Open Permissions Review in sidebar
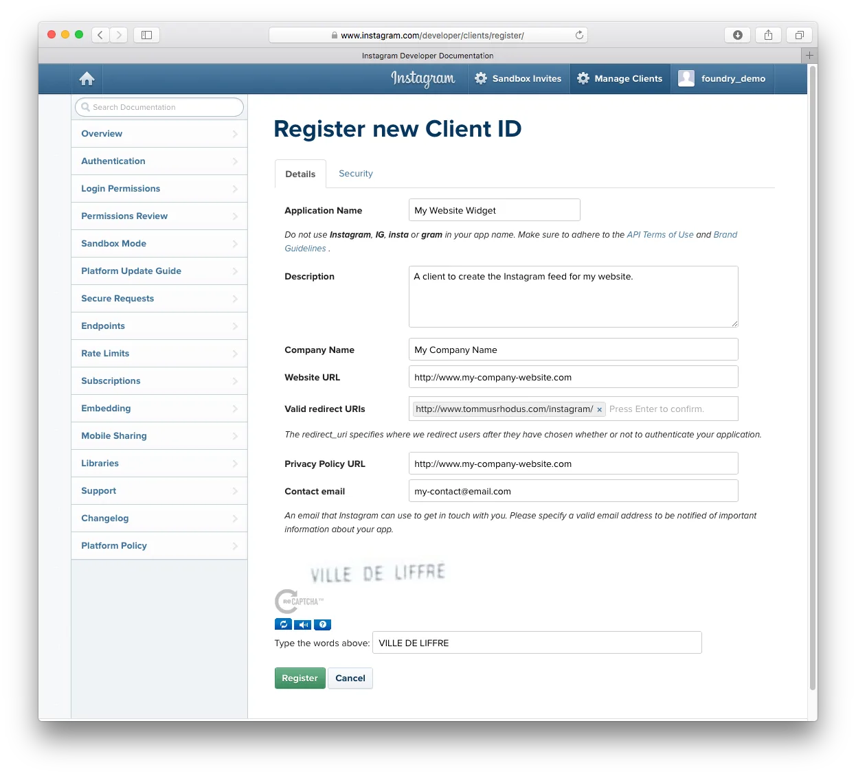The width and height of the screenshot is (856, 776). click(x=159, y=216)
